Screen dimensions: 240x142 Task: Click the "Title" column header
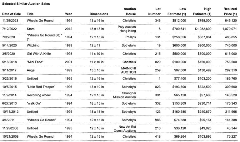pos(30,14)
